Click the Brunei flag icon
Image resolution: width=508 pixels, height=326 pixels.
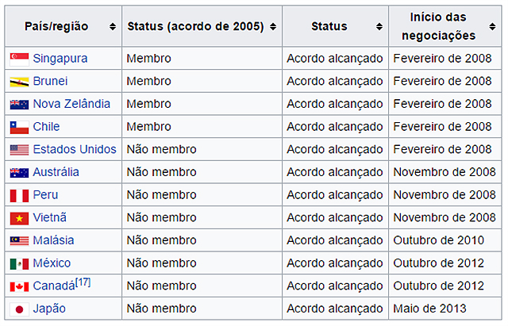tap(19, 82)
